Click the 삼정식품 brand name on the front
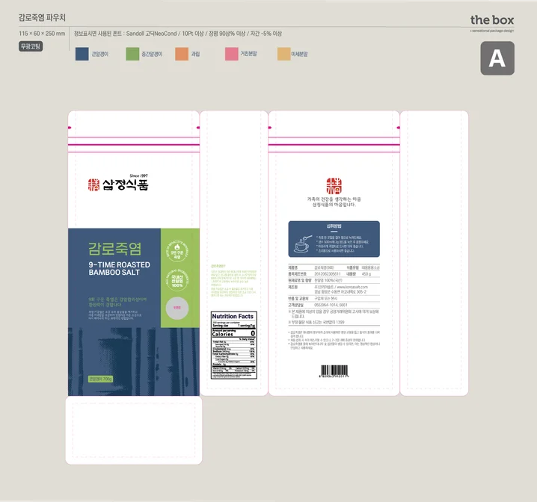Image resolution: width=537 pixels, height=502 pixels. (126, 185)
